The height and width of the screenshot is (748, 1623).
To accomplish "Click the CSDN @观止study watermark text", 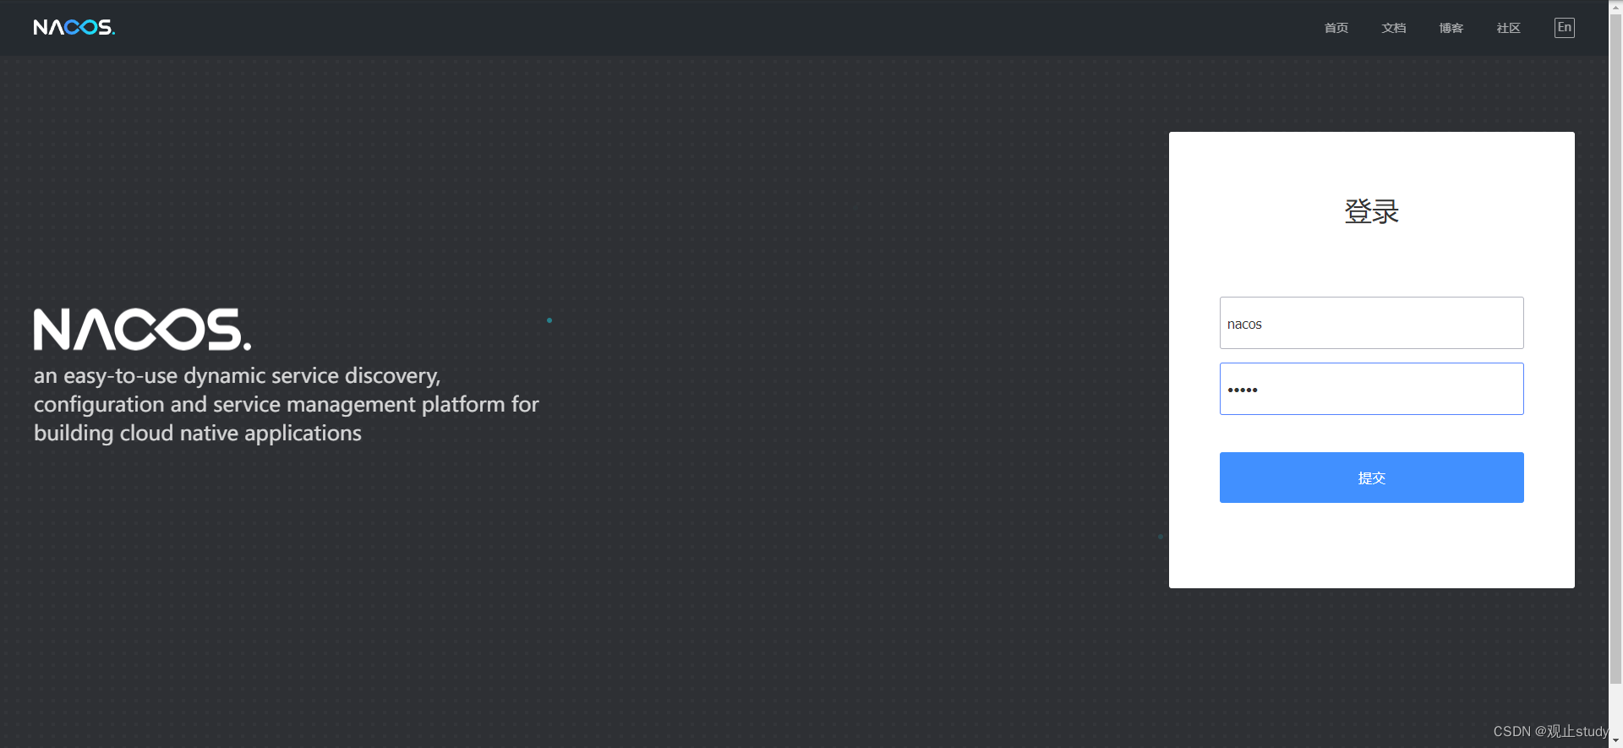I will click(1550, 731).
